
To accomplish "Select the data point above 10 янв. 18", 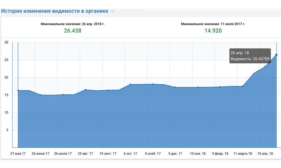I will pos(198,87).
